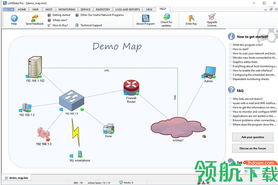Open Everything about host monitoring link

pos(255,66)
